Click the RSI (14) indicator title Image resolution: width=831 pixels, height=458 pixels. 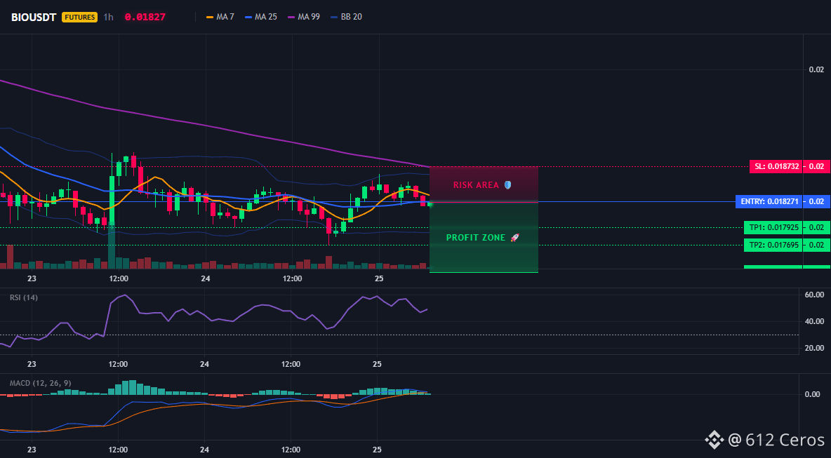click(x=24, y=297)
